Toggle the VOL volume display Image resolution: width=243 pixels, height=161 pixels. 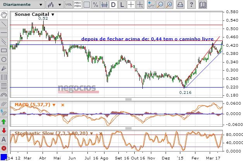pos(68,5)
